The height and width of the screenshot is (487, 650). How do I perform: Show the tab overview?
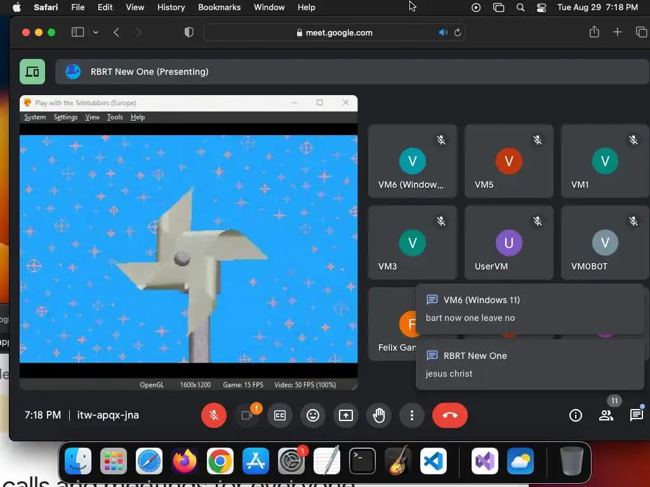[x=641, y=32]
